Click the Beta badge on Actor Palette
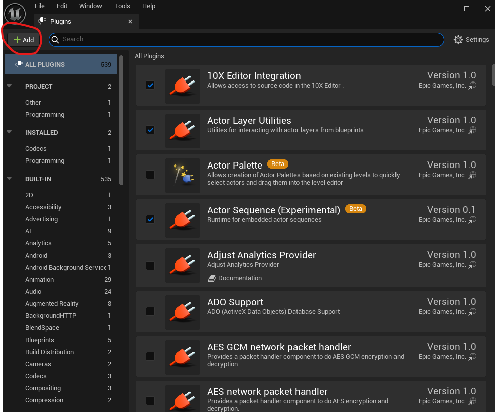The width and height of the screenshot is (495, 412). (278, 164)
